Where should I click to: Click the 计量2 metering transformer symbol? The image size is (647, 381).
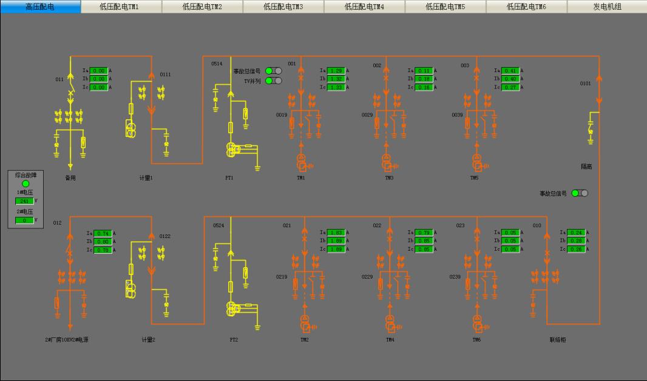click(x=130, y=289)
